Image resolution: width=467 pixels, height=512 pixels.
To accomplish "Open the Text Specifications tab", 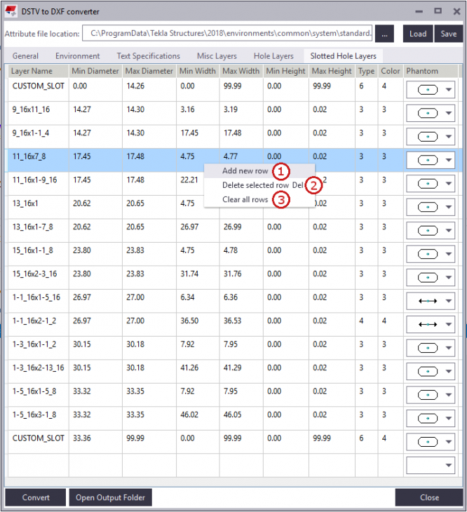I will pyautogui.click(x=149, y=56).
